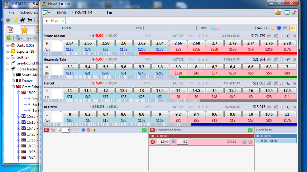Click the S stake icon

coord(59,130)
